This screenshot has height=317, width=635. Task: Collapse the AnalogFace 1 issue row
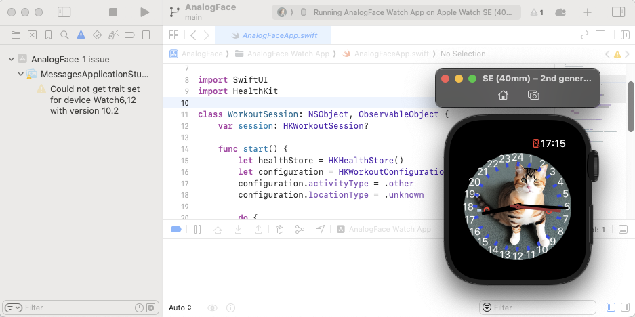[x=12, y=60]
